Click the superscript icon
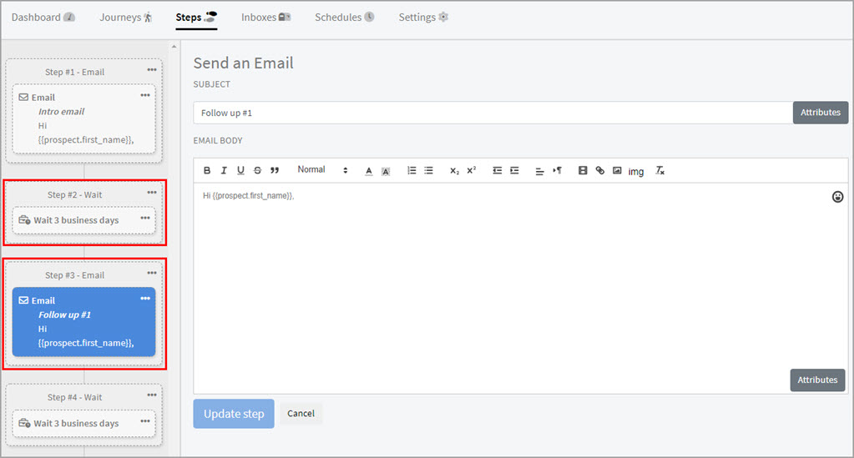This screenshot has width=854, height=458. 472,171
